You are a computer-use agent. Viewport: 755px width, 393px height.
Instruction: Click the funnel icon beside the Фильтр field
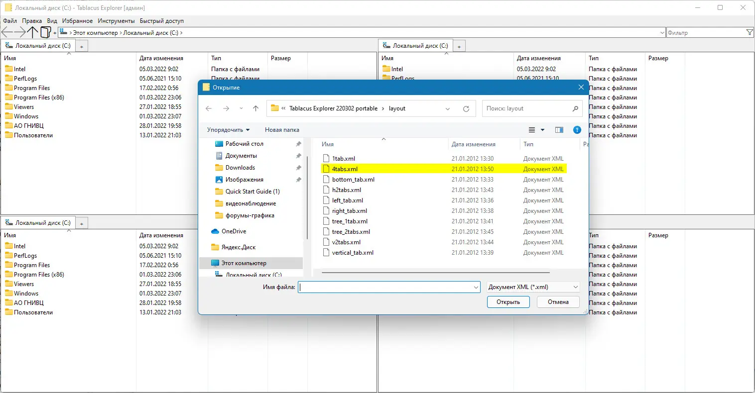click(750, 32)
